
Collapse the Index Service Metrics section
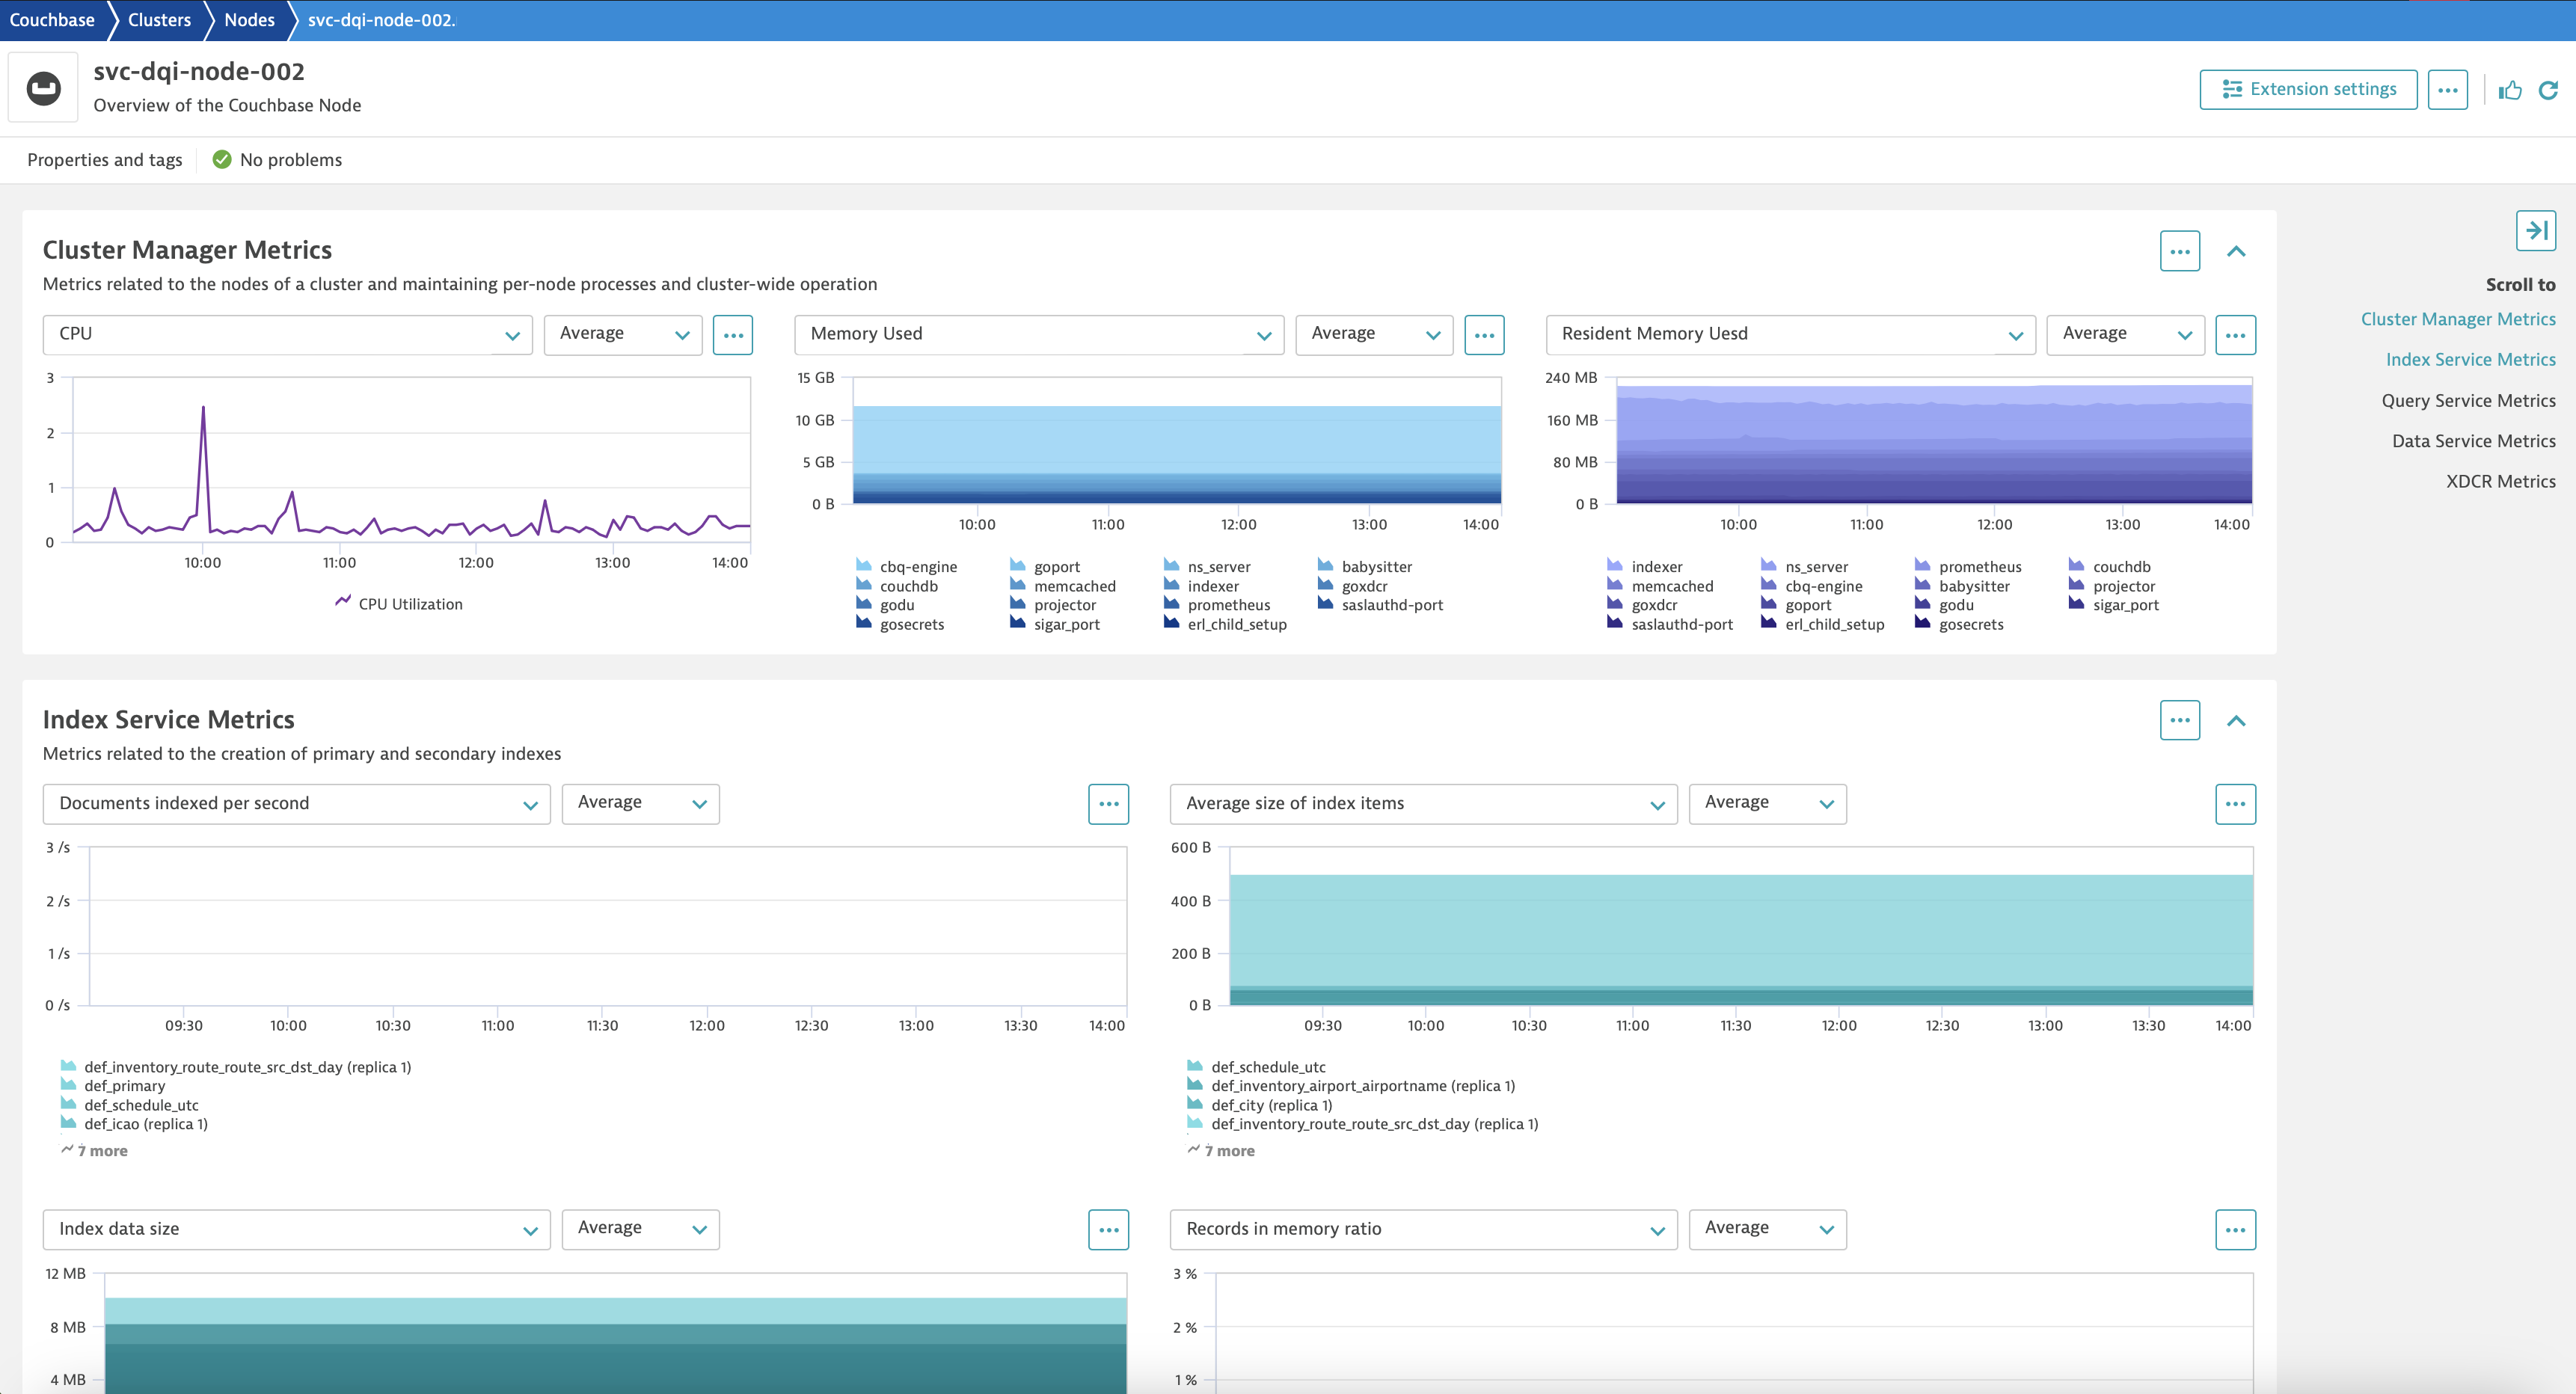click(x=2237, y=721)
